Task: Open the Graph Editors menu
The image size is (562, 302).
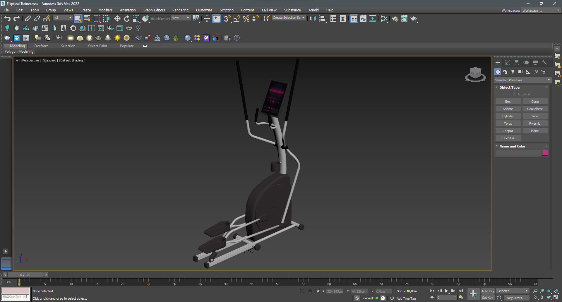Action: point(154,10)
